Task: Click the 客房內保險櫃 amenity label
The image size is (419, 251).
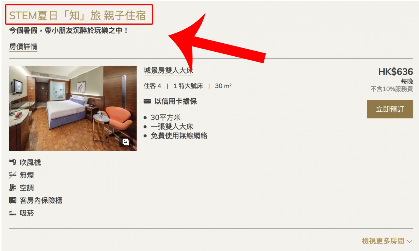Action: pyautogui.click(x=41, y=200)
